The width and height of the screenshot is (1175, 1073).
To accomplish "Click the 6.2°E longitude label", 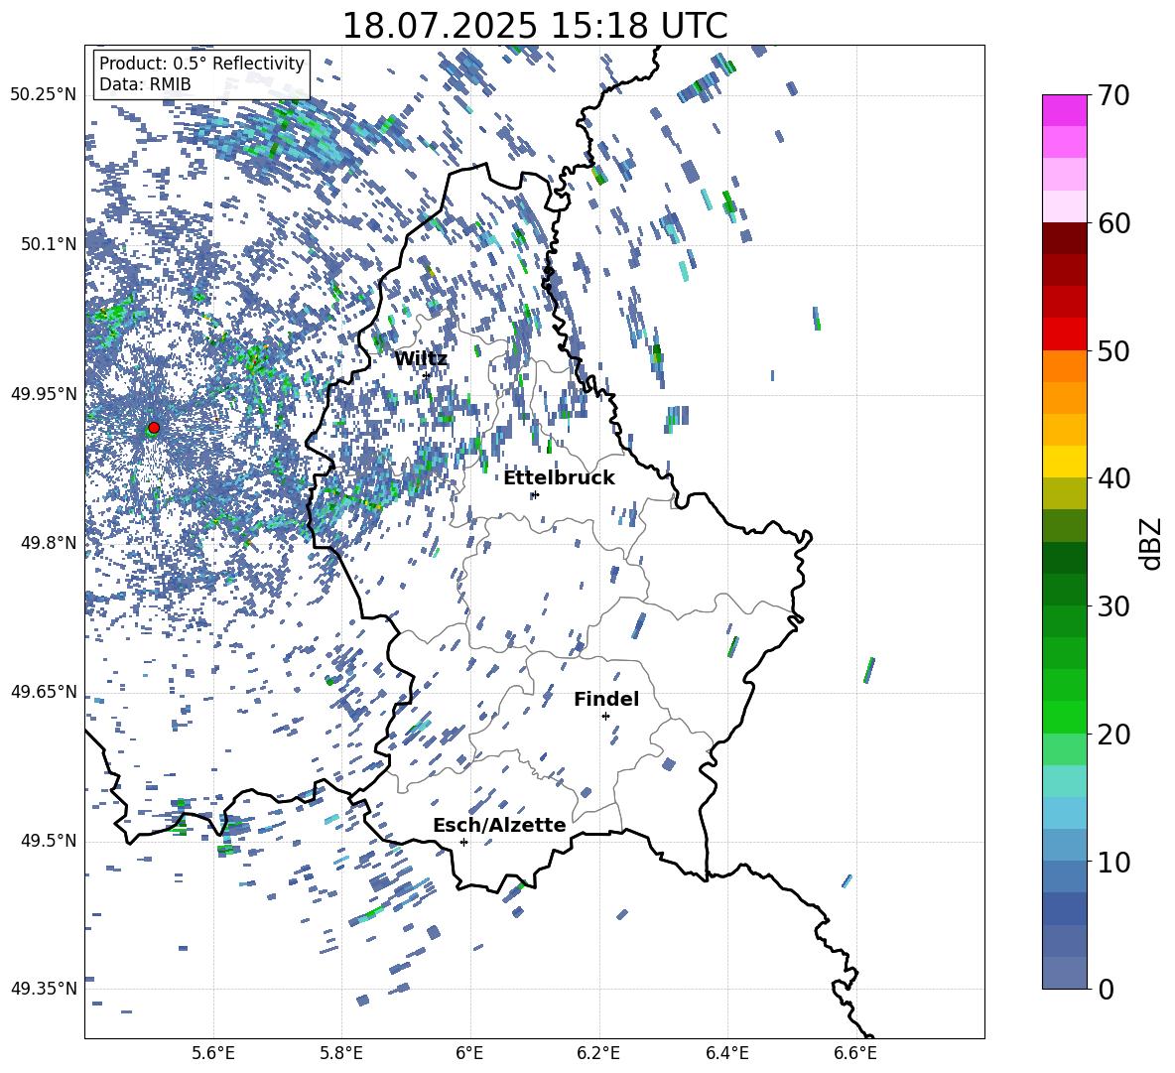I will [598, 1053].
